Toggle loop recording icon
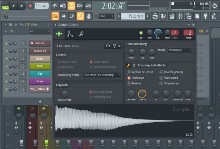 click(88, 6)
